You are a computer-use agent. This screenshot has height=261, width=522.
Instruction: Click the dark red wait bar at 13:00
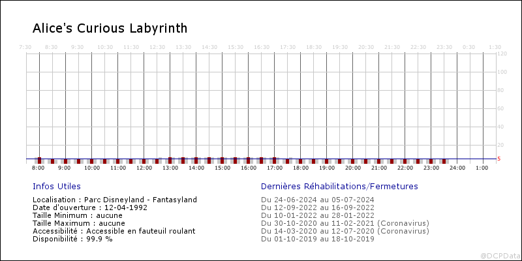point(170,161)
